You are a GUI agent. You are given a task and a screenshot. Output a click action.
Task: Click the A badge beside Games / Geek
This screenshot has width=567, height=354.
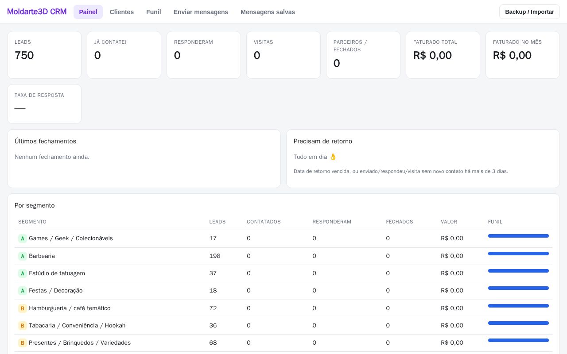coord(23,239)
